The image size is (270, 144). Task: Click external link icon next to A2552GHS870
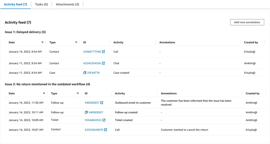point(105,130)
